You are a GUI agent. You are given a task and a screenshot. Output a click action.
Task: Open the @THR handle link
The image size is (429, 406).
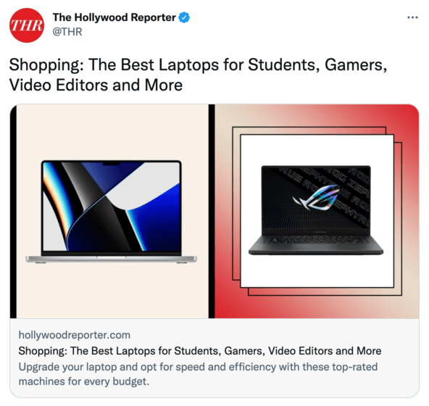(67, 32)
